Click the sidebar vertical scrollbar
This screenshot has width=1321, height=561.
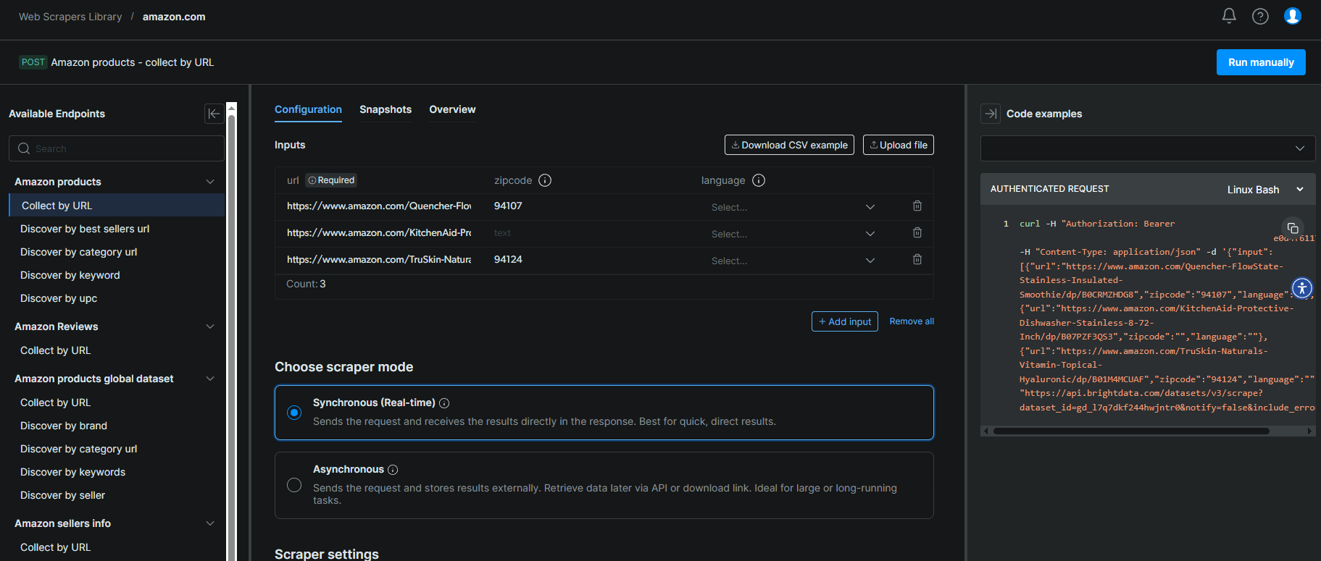click(232, 337)
